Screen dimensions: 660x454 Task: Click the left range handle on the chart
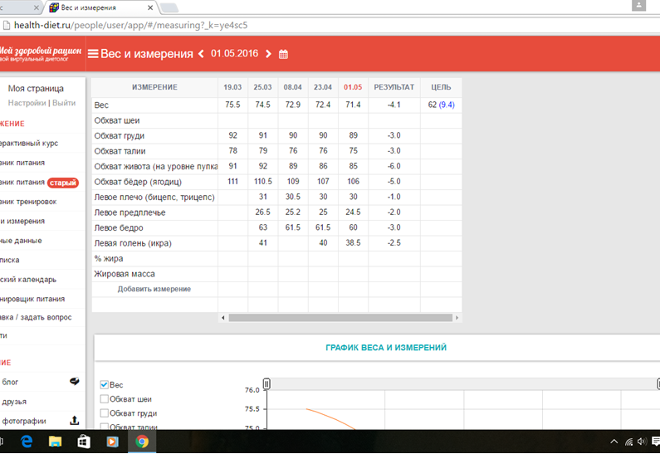(x=266, y=383)
